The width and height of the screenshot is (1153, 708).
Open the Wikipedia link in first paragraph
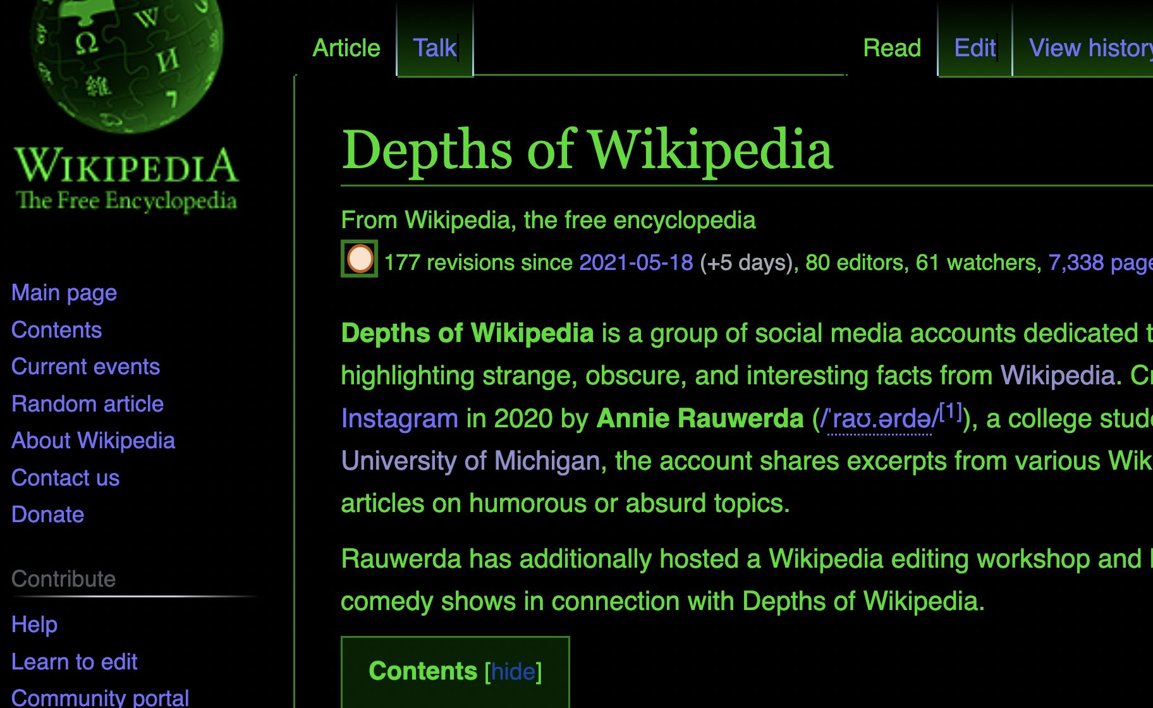[x=1056, y=375]
